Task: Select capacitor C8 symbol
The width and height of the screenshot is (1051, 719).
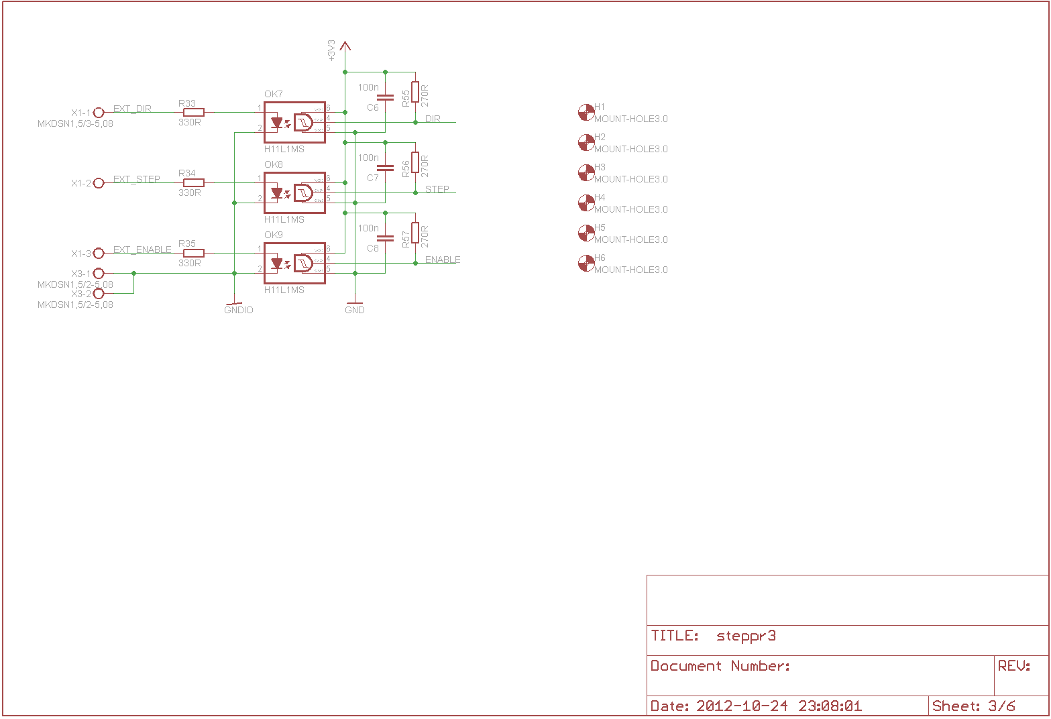Action: pyautogui.click(x=385, y=239)
